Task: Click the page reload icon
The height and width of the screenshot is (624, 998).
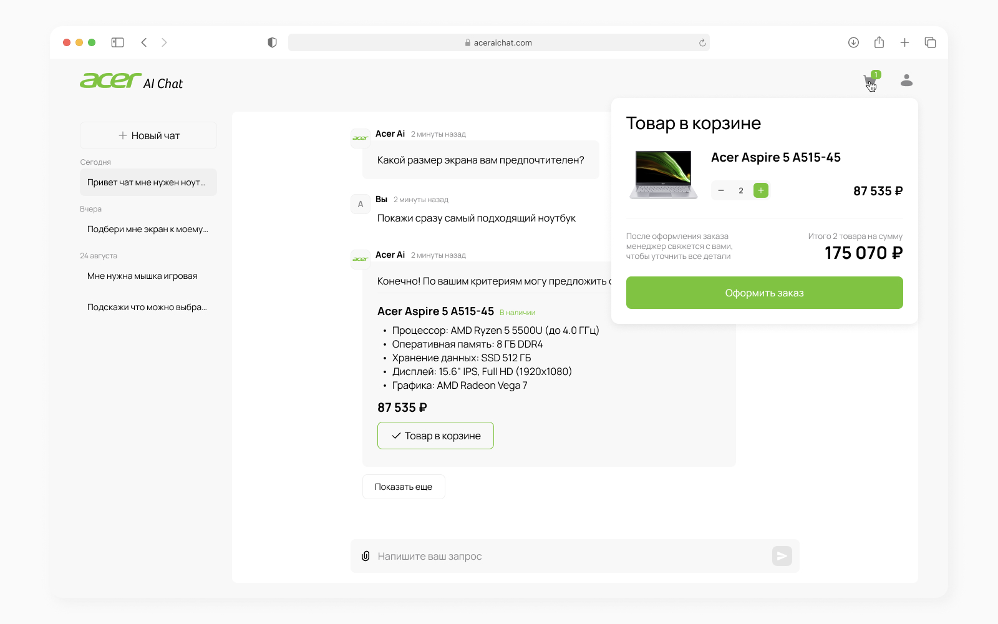Action: click(x=702, y=43)
